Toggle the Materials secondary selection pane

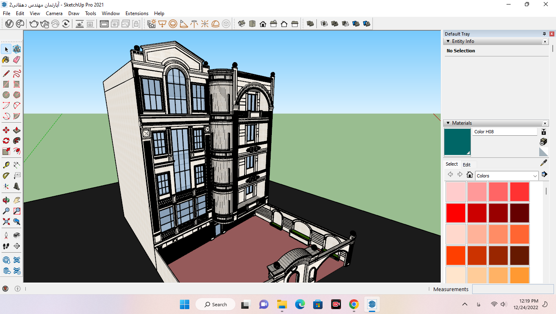click(x=544, y=132)
